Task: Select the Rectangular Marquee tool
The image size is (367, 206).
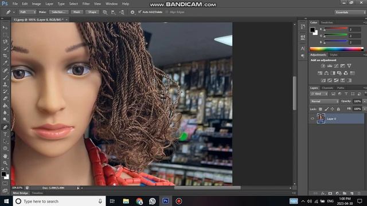Action: (5, 34)
